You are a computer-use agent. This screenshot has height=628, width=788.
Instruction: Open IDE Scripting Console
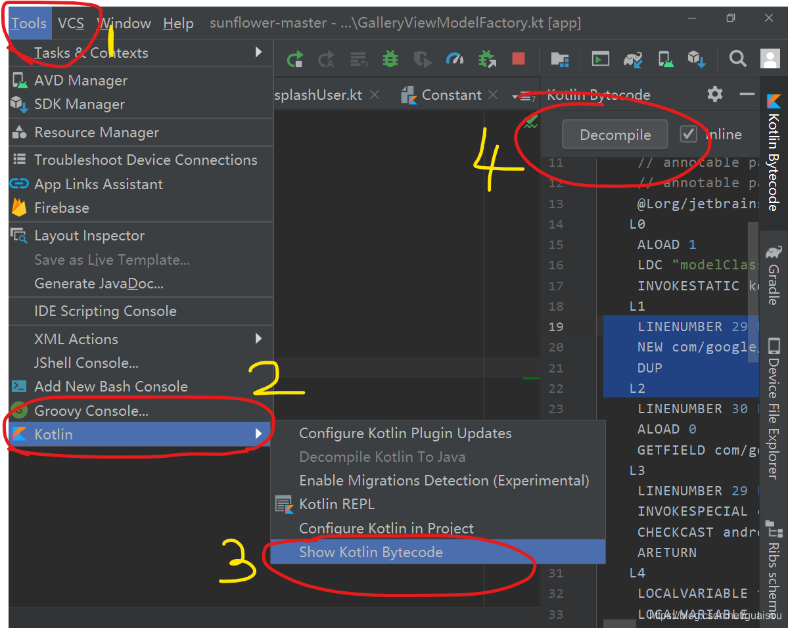[141, 311]
